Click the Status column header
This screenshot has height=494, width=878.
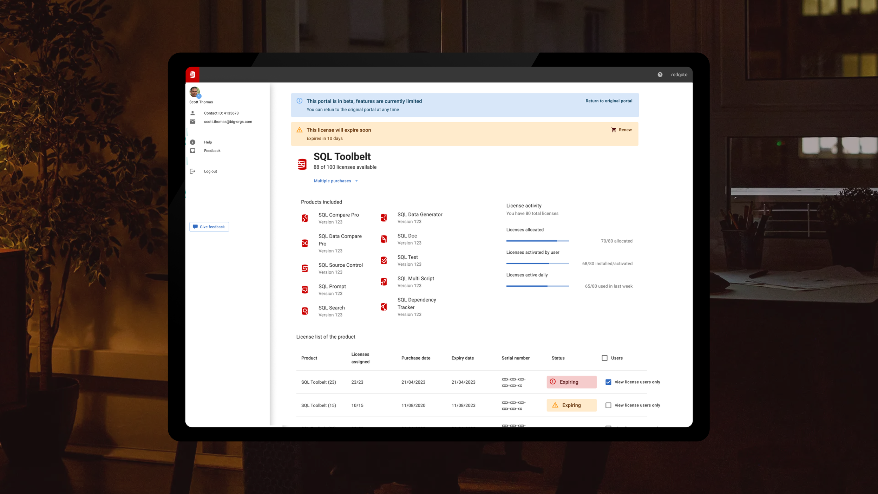(558, 358)
